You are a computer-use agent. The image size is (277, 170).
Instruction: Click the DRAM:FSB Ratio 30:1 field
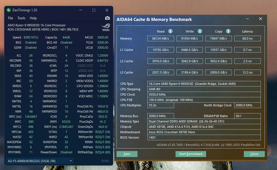click(x=247, y=116)
